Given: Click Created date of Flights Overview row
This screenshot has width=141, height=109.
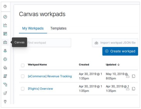Looking at the screenshot, I should pos(90,88).
